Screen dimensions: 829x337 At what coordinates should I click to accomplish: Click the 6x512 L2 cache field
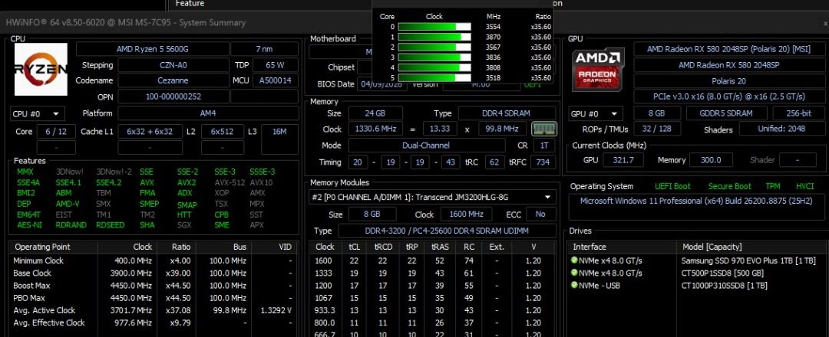(x=223, y=131)
